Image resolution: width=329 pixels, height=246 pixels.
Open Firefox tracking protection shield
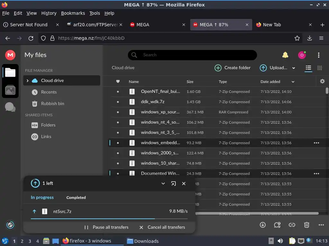(43, 38)
